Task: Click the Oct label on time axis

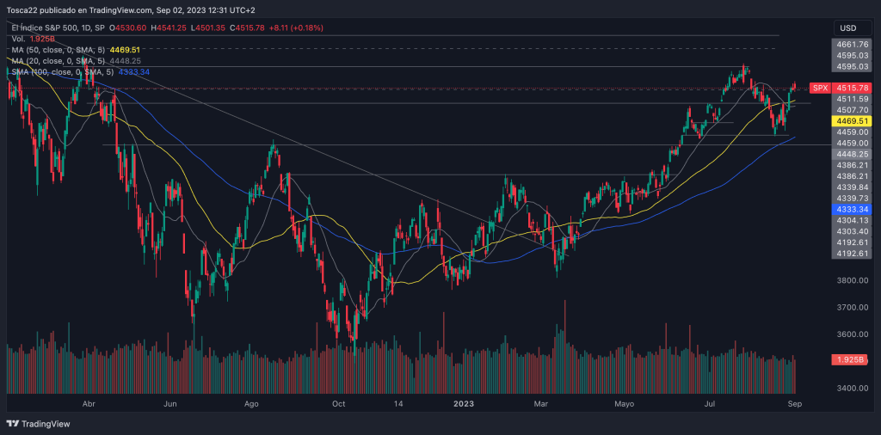Action: (x=338, y=402)
